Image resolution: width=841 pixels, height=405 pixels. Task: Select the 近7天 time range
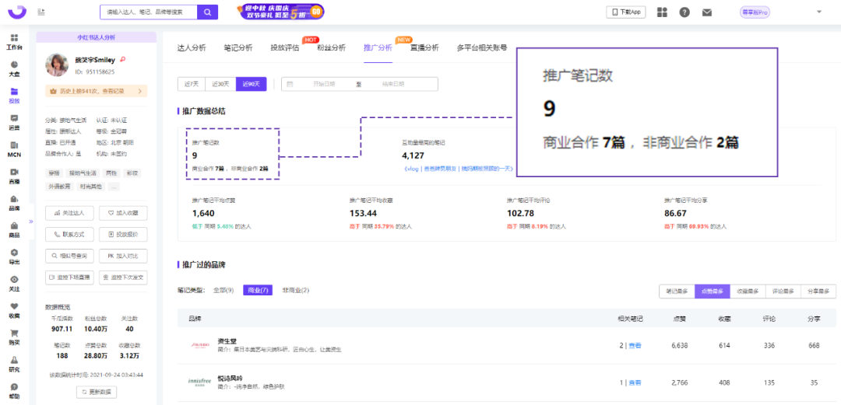point(192,84)
